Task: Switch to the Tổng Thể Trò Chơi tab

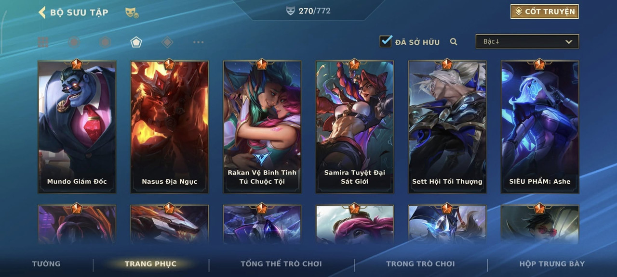Action: pyautogui.click(x=281, y=264)
